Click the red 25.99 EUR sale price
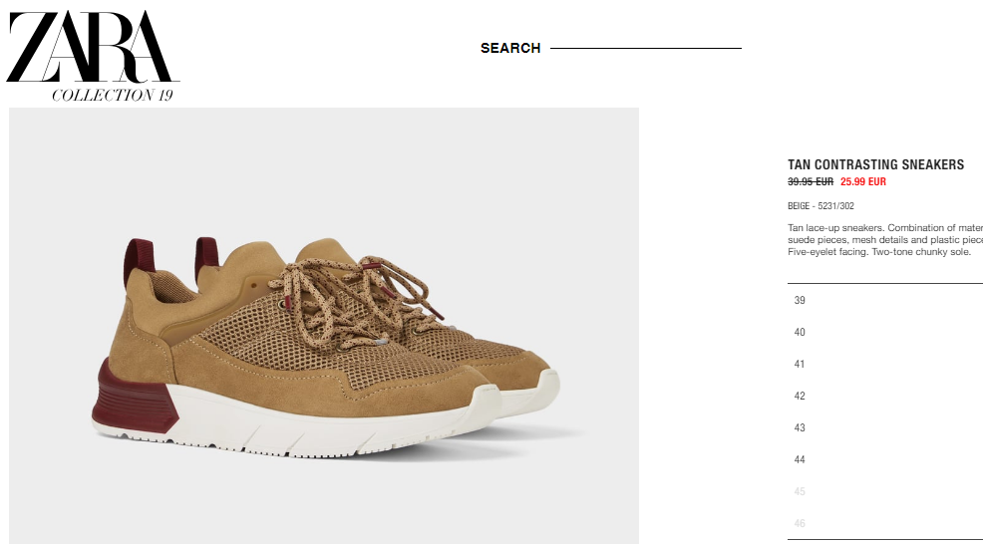The height and width of the screenshot is (544, 983). click(863, 181)
